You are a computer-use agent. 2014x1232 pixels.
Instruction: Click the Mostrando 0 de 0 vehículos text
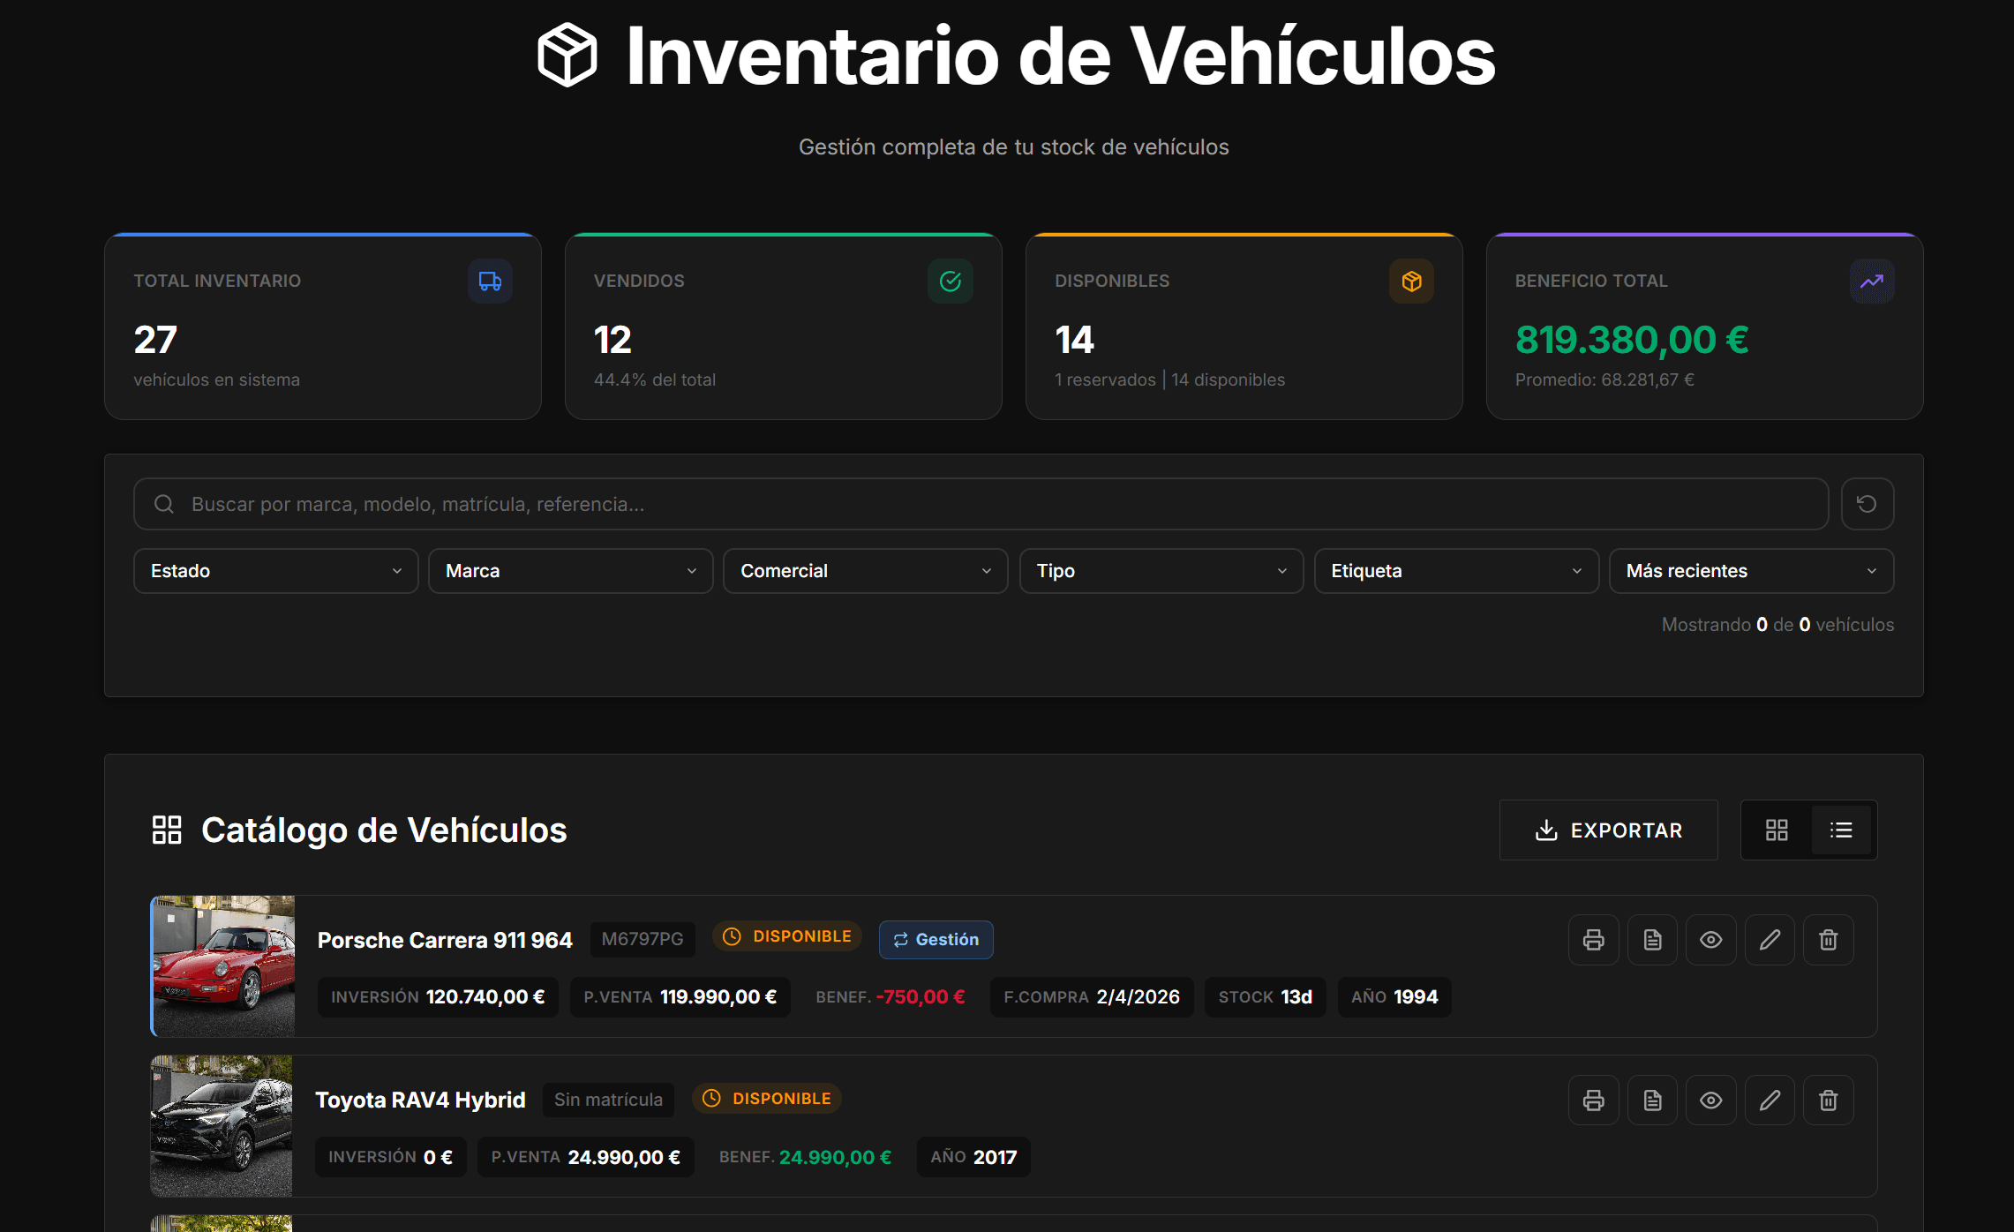tap(1777, 625)
